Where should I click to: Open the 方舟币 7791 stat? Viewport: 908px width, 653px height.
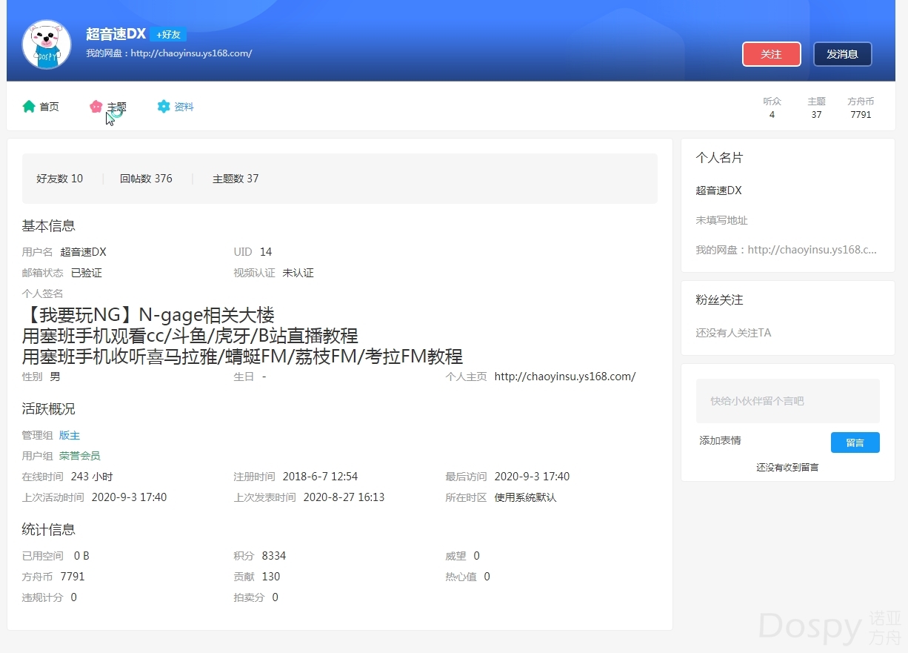[x=861, y=108]
